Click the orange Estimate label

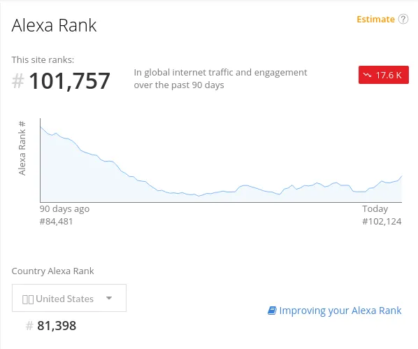tap(375, 19)
